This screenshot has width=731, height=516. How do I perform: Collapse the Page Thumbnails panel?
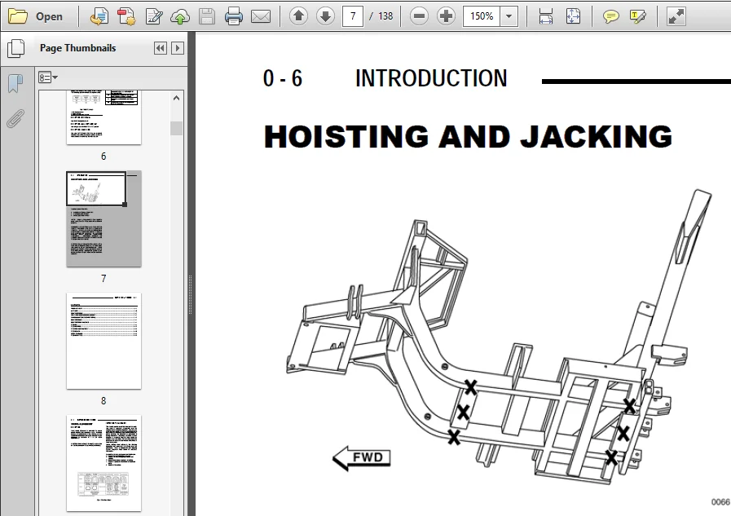(x=161, y=48)
